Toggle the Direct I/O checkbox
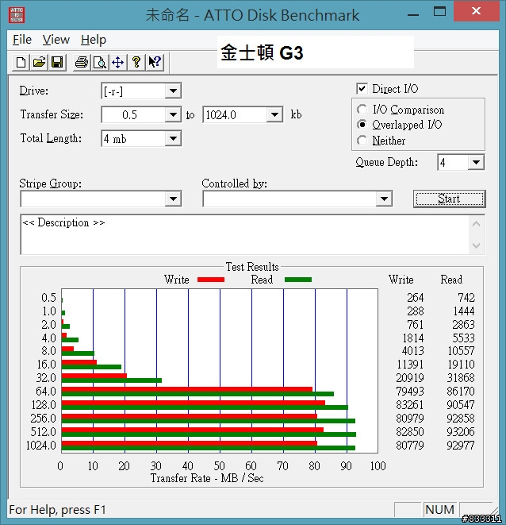Viewport: 506px width, 525px height. tap(362, 89)
